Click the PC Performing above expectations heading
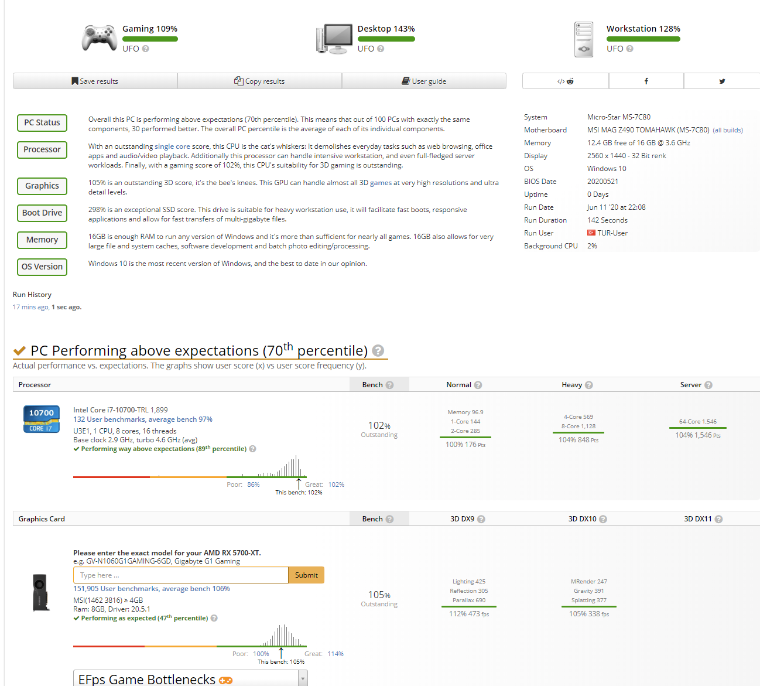 point(199,350)
